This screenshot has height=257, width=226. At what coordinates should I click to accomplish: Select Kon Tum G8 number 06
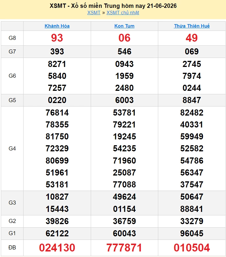pyautogui.click(x=124, y=38)
